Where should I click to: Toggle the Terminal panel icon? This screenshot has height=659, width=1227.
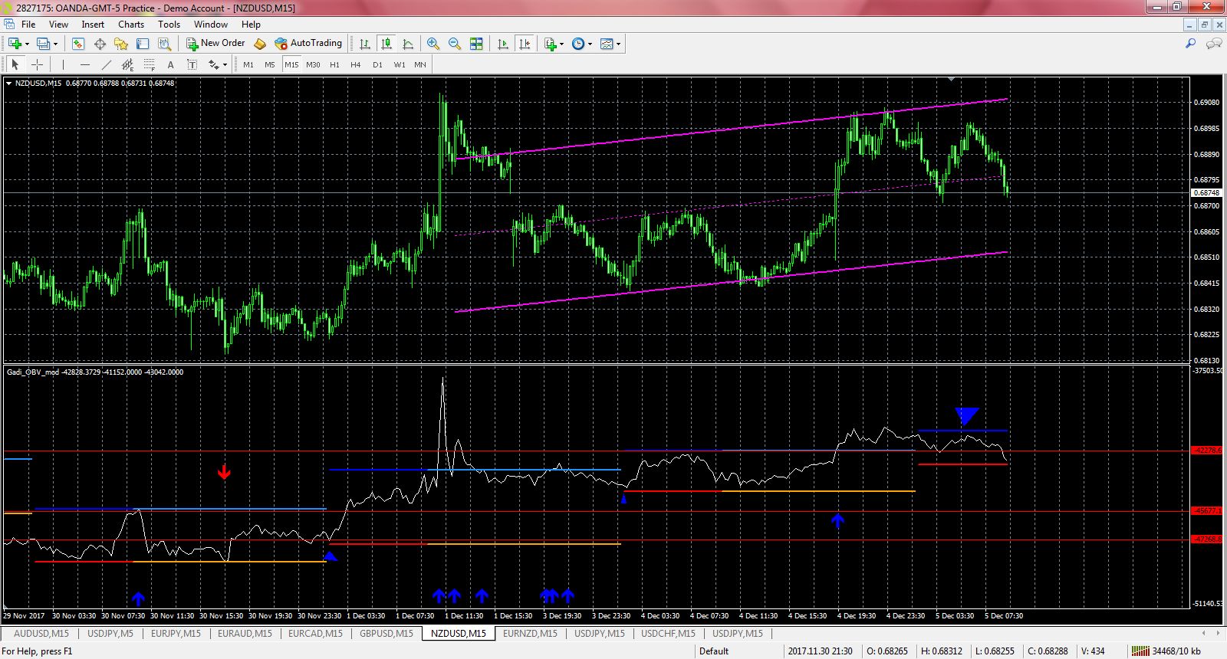[143, 44]
